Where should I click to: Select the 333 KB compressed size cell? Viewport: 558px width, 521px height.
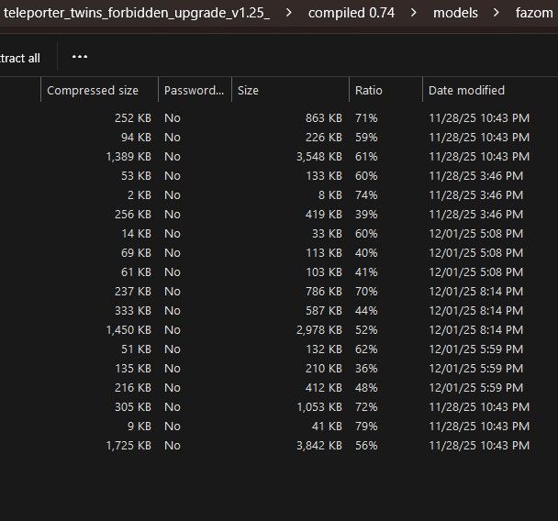pyautogui.click(x=133, y=310)
